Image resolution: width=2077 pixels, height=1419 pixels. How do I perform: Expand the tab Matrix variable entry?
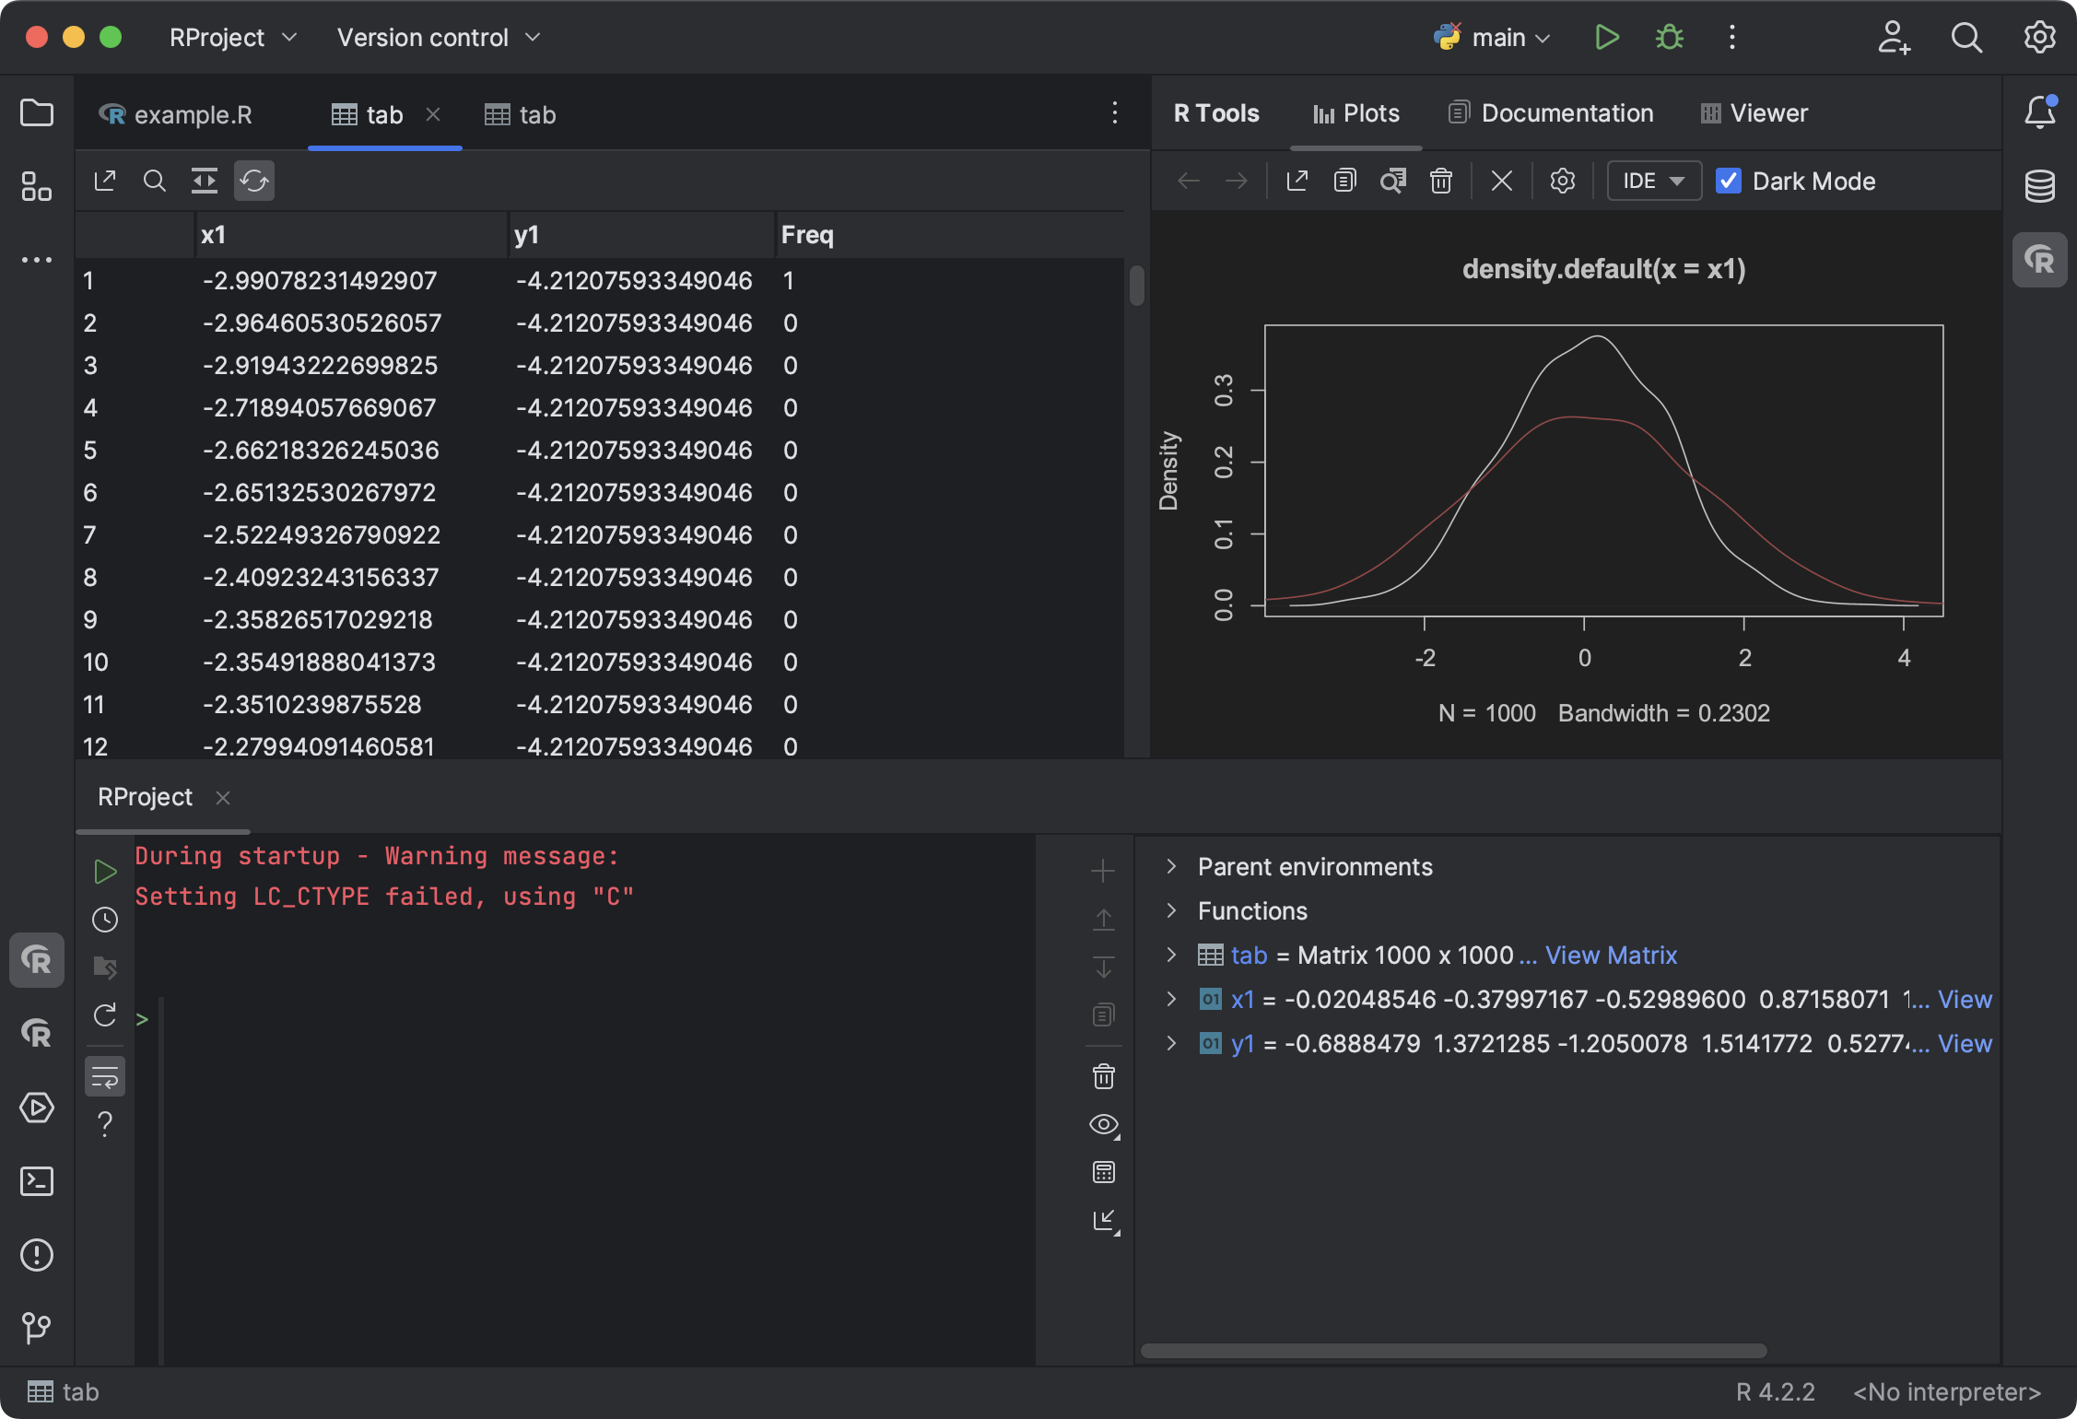[1172, 955]
